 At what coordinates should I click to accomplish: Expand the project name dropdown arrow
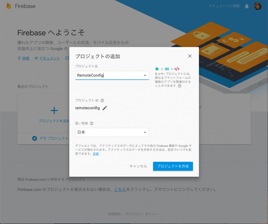tap(145, 75)
